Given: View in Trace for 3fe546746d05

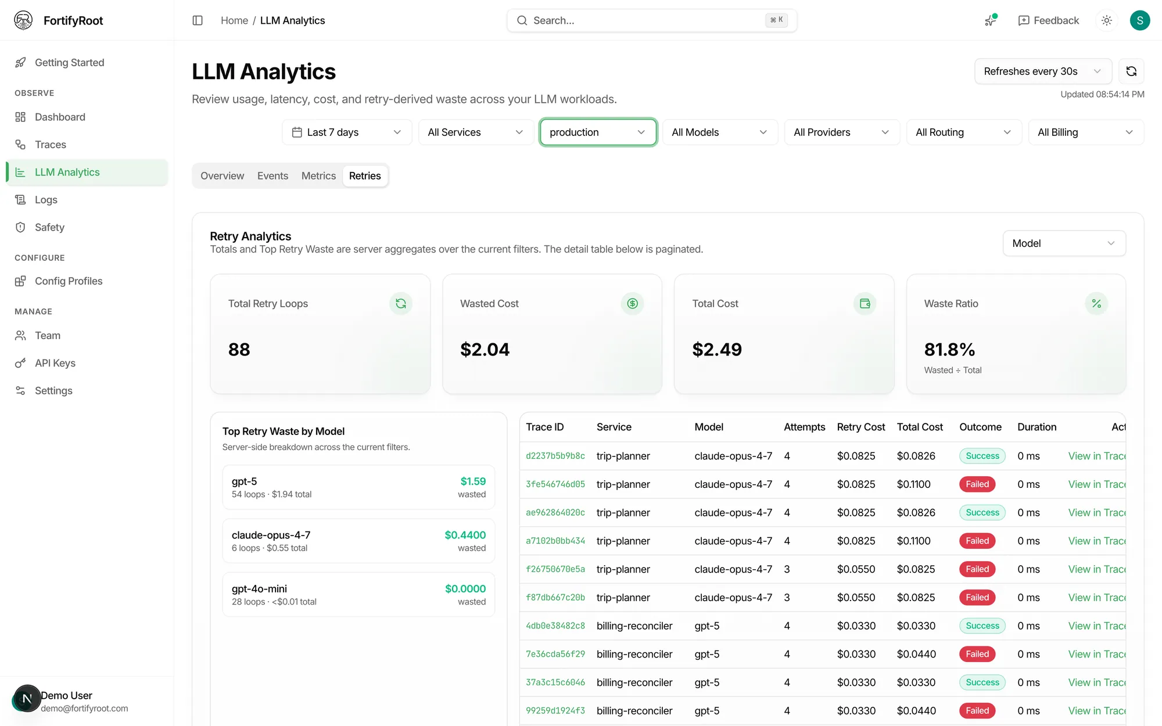Looking at the screenshot, I should (x=1097, y=484).
